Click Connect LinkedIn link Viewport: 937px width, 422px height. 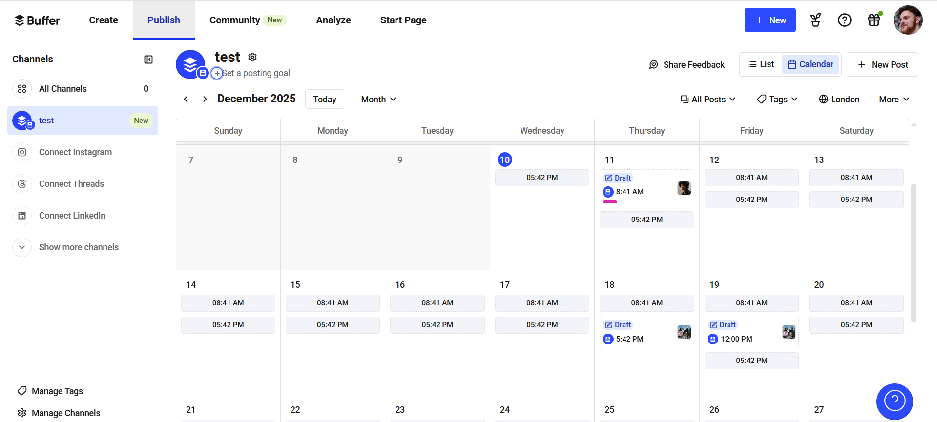[72, 216]
